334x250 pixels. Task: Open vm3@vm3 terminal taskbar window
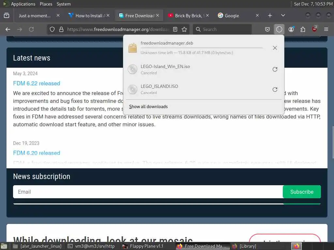91,246
